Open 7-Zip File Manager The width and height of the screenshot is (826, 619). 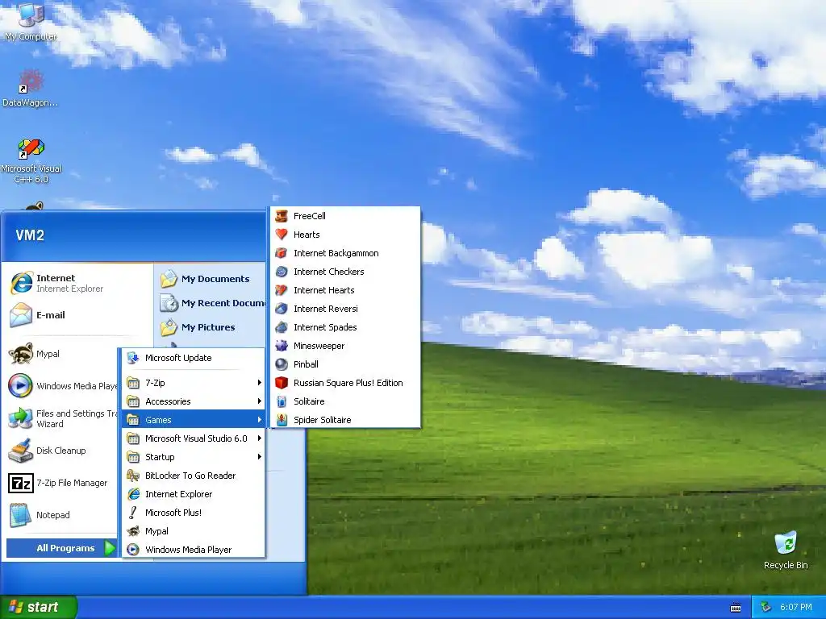pos(62,483)
